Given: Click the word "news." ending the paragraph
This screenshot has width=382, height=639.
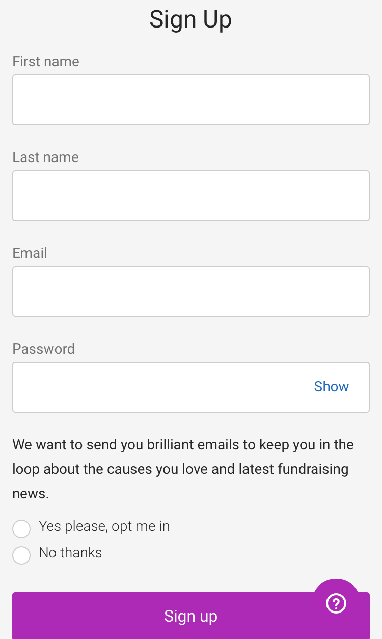Looking at the screenshot, I should [x=31, y=494].
